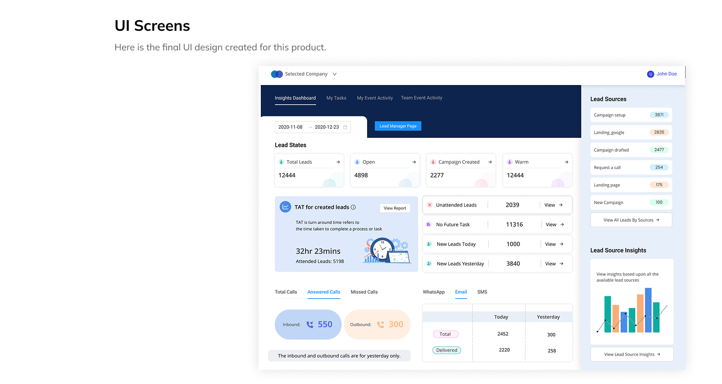The width and height of the screenshot is (722, 384).
Task: Click the Warm leads card arrow icon
Action: tap(566, 162)
